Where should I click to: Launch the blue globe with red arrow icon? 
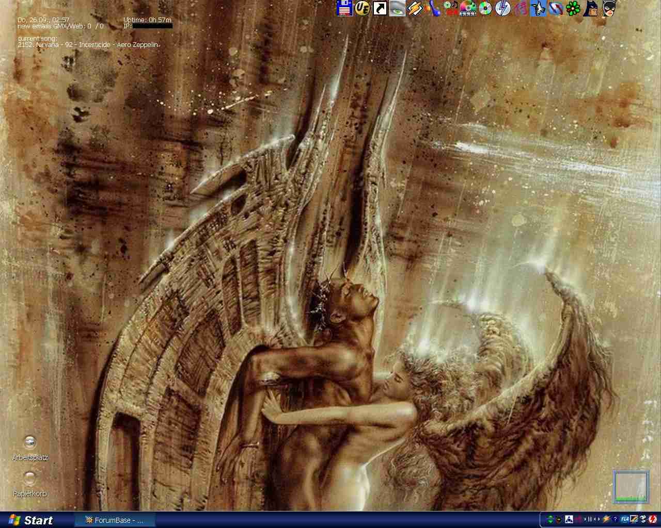556,8
